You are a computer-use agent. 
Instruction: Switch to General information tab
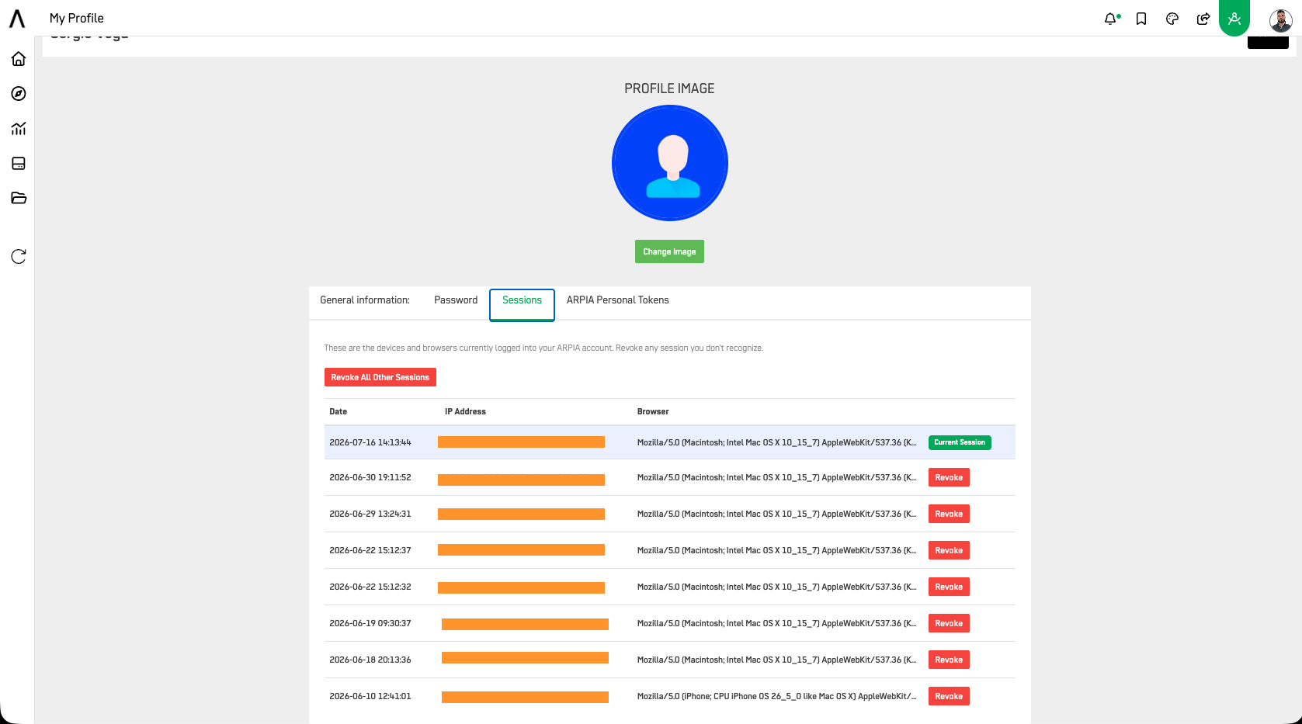[365, 300]
